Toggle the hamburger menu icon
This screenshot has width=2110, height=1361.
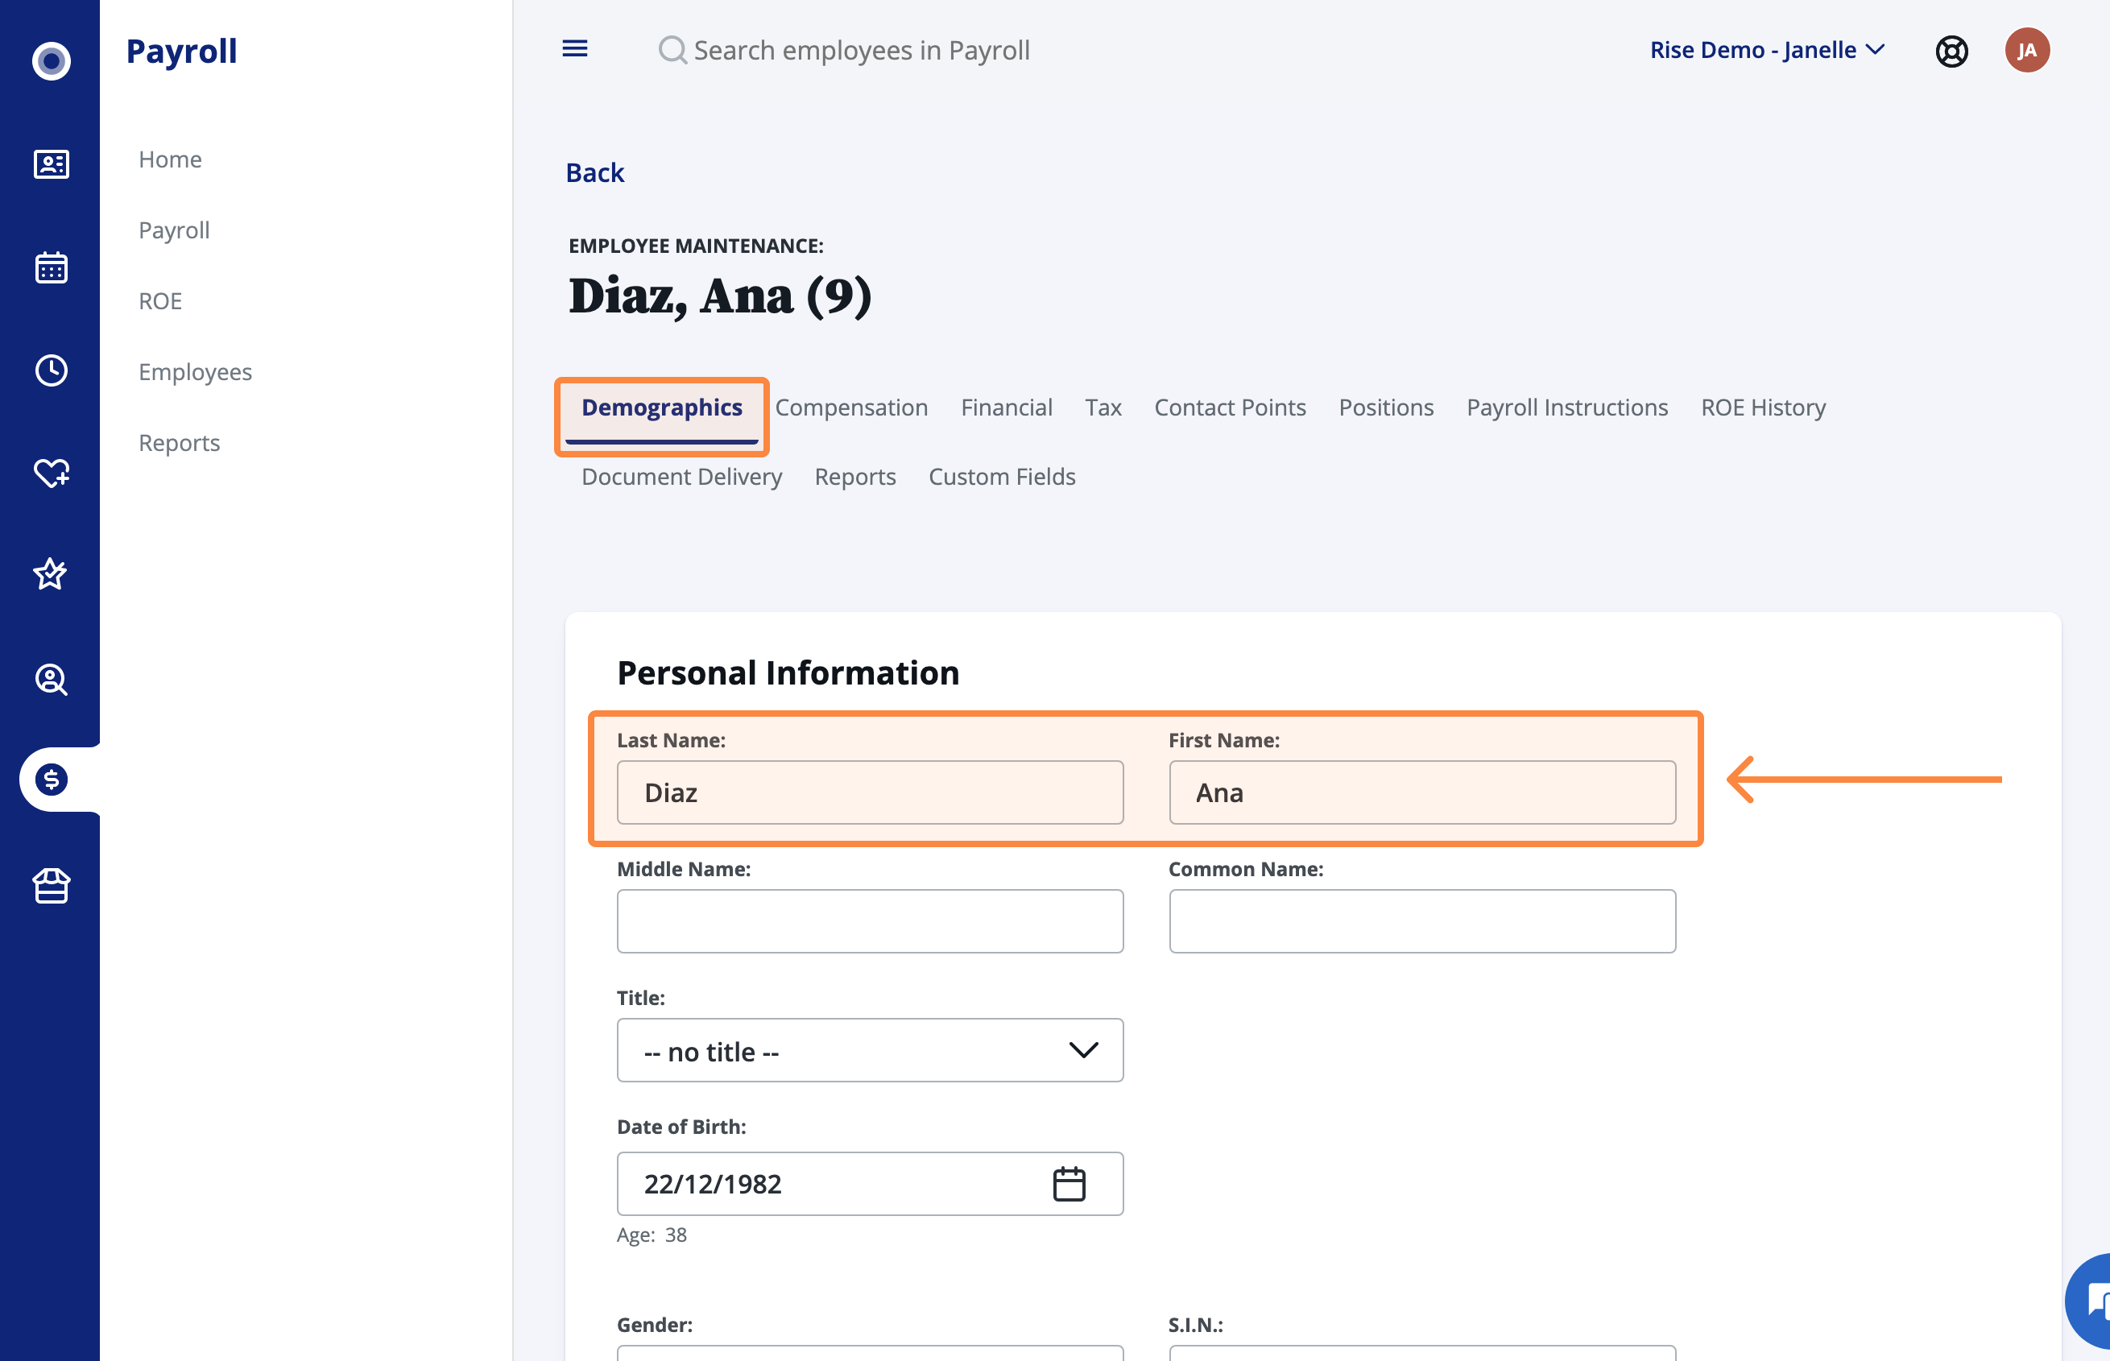575,48
